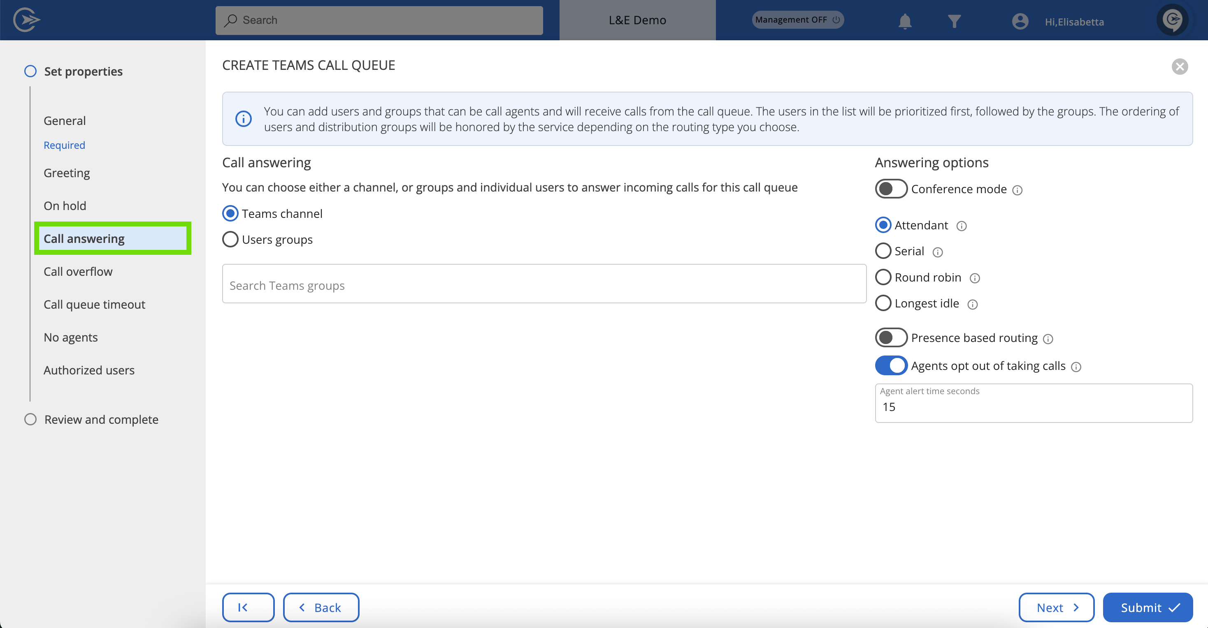Show info for Agents opt out
Image resolution: width=1208 pixels, height=628 pixels.
click(x=1076, y=367)
